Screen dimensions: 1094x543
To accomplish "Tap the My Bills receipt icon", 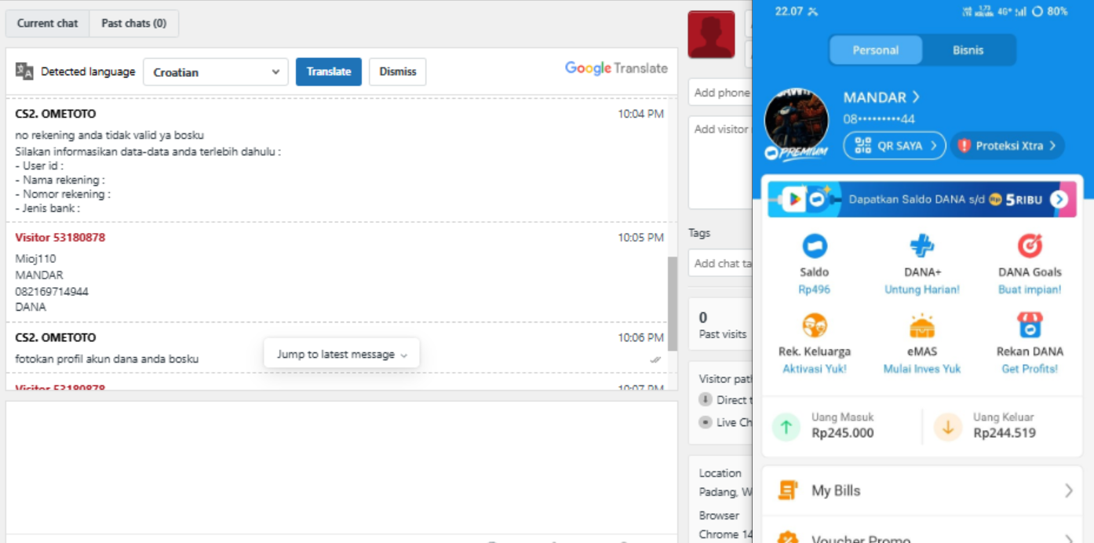I will [787, 490].
